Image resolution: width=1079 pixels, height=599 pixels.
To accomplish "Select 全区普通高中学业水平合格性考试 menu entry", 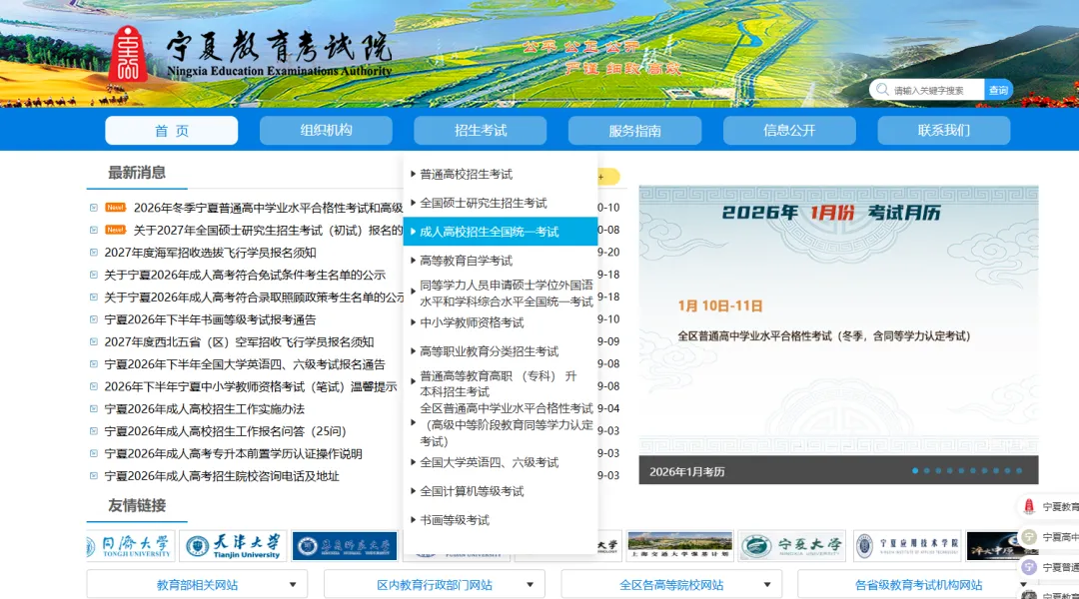I will click(x=501, y=424).
